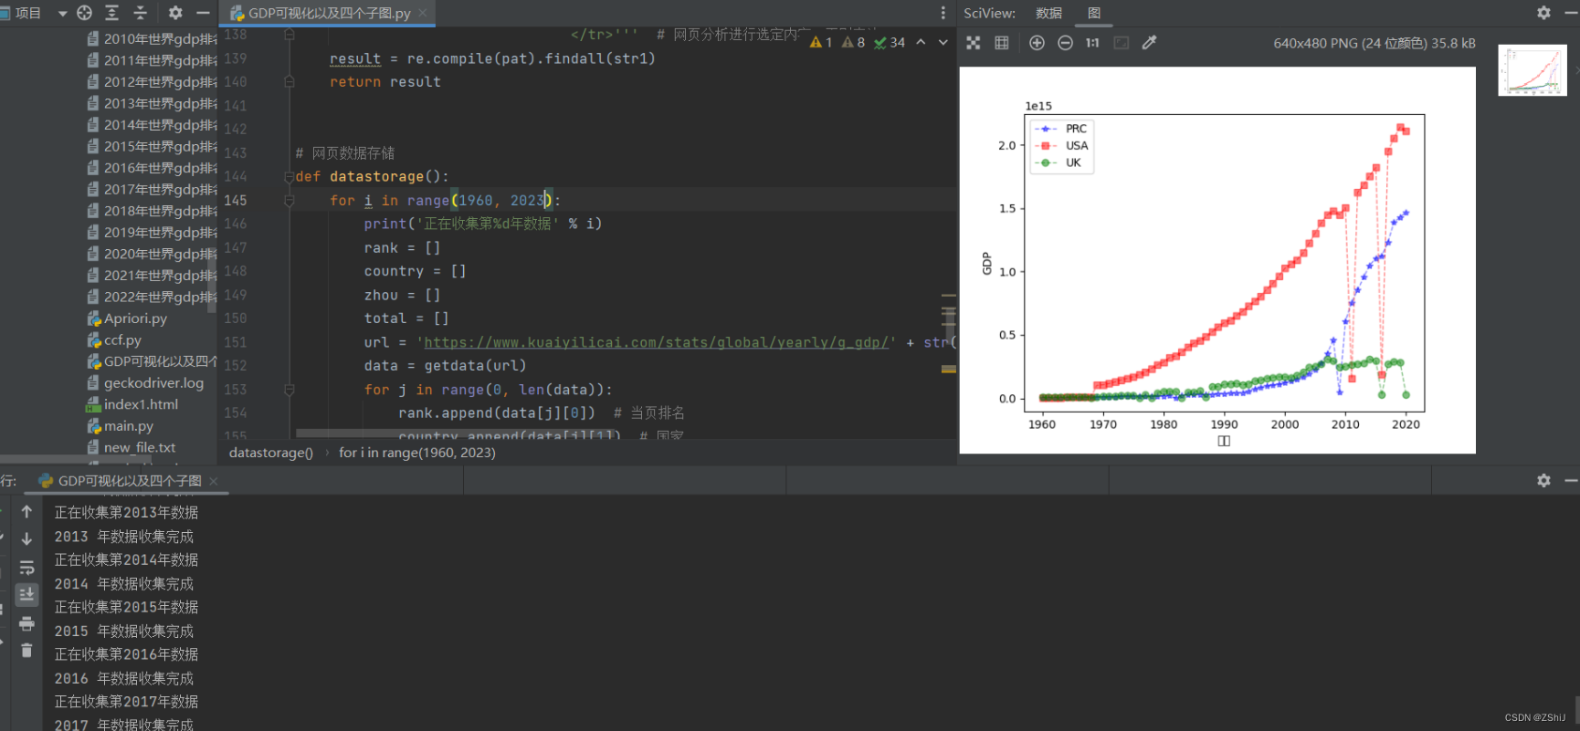This screenshot has height=731, width=1580.
Task: Select the plot thumbnail in SciView
Action: 1532,70
